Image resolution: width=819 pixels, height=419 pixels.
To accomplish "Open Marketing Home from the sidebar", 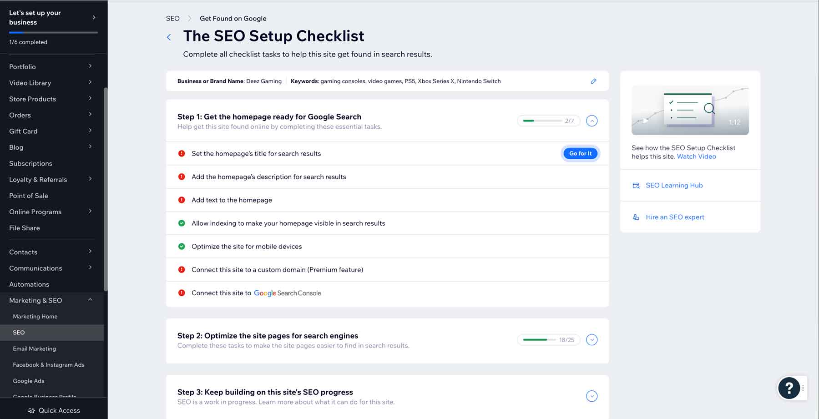I will pyautogui.click(x=35, y=316).
